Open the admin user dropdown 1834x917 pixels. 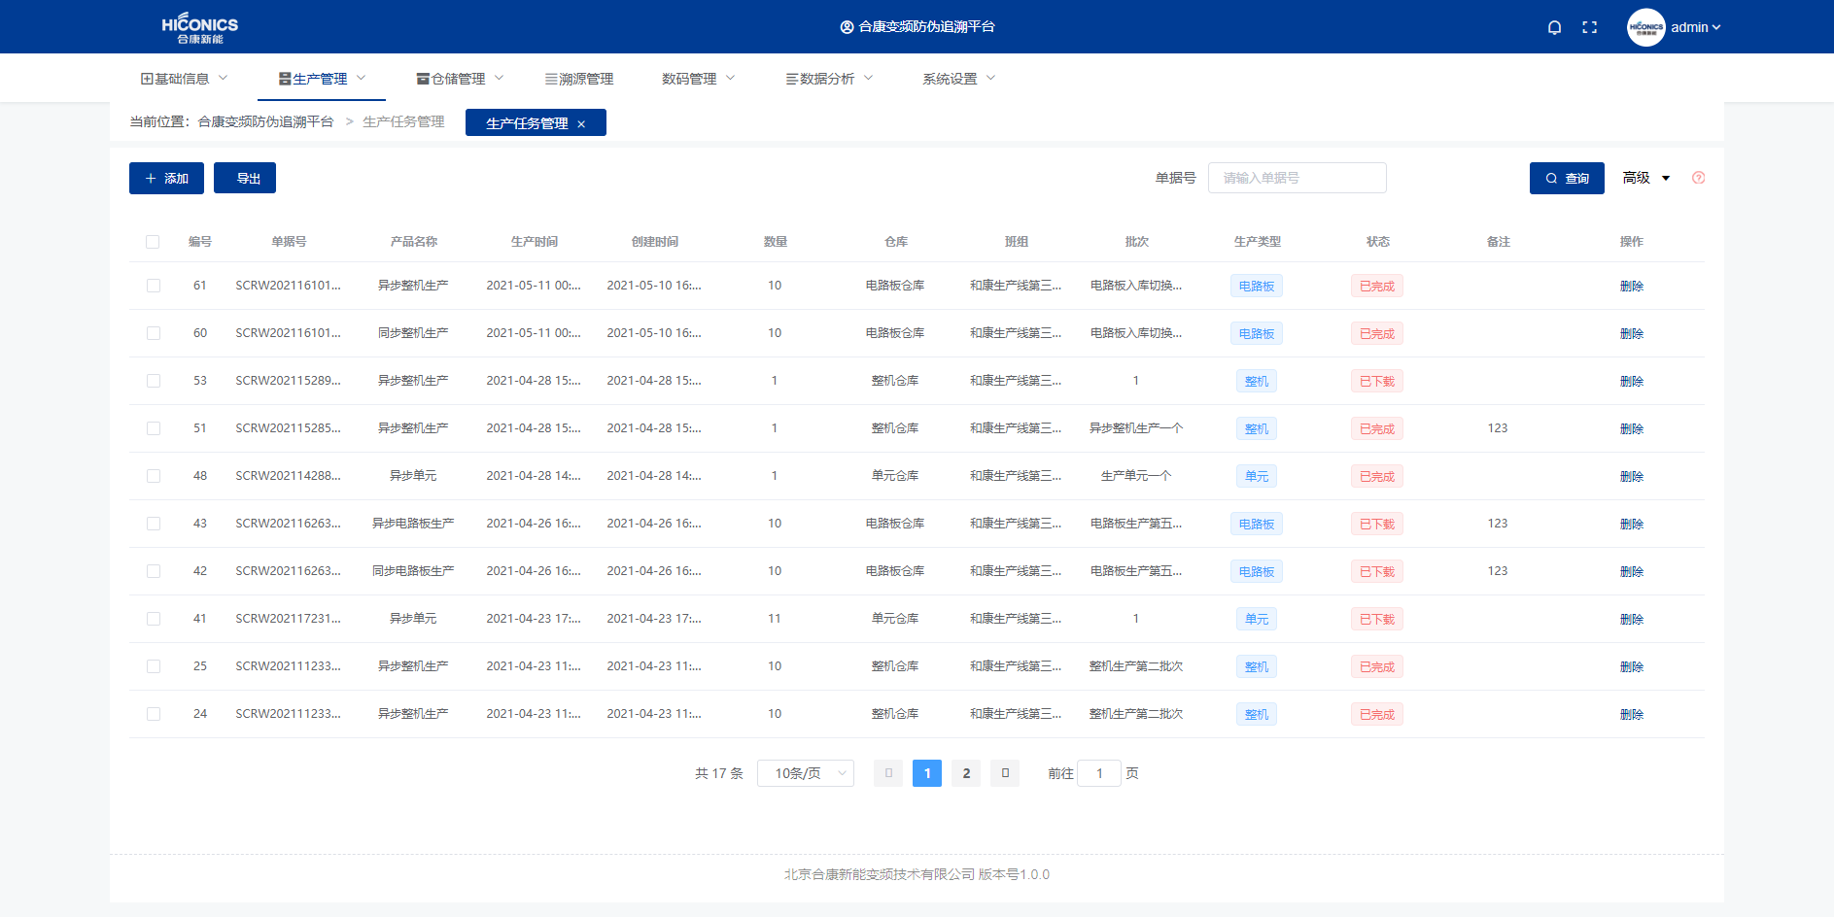[1696, 27]
